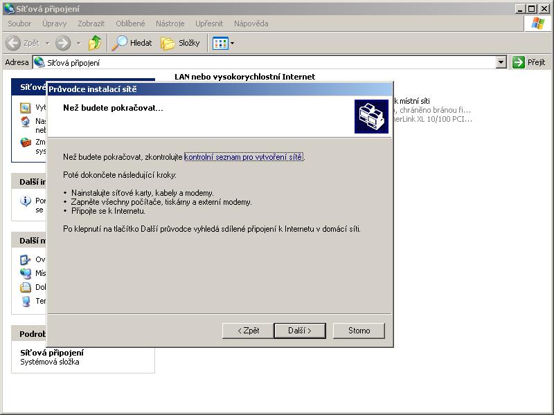Open the Soubor menu

tap(19, 24)
